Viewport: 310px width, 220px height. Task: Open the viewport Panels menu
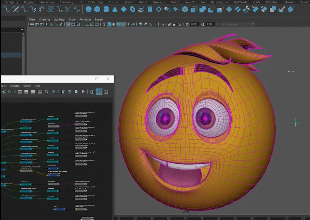tap(99, 19)
